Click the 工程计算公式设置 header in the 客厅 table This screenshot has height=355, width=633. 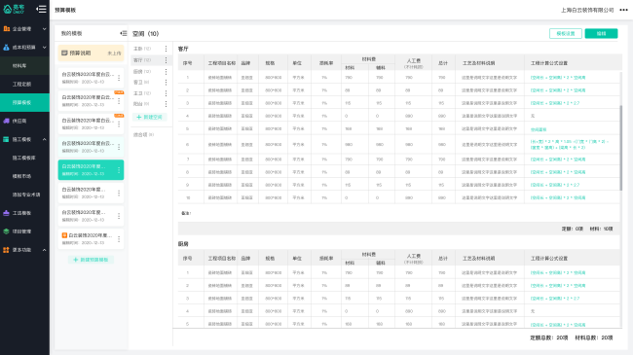[x=549, y=63]
